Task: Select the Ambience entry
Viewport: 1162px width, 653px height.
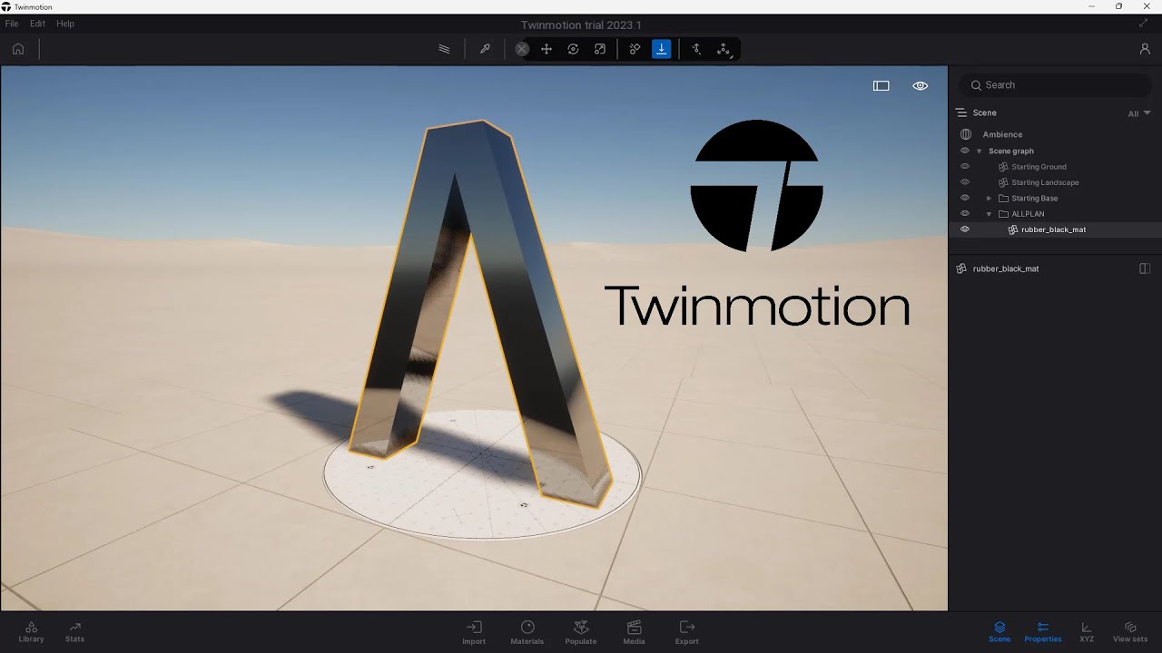Action: 1002,134
